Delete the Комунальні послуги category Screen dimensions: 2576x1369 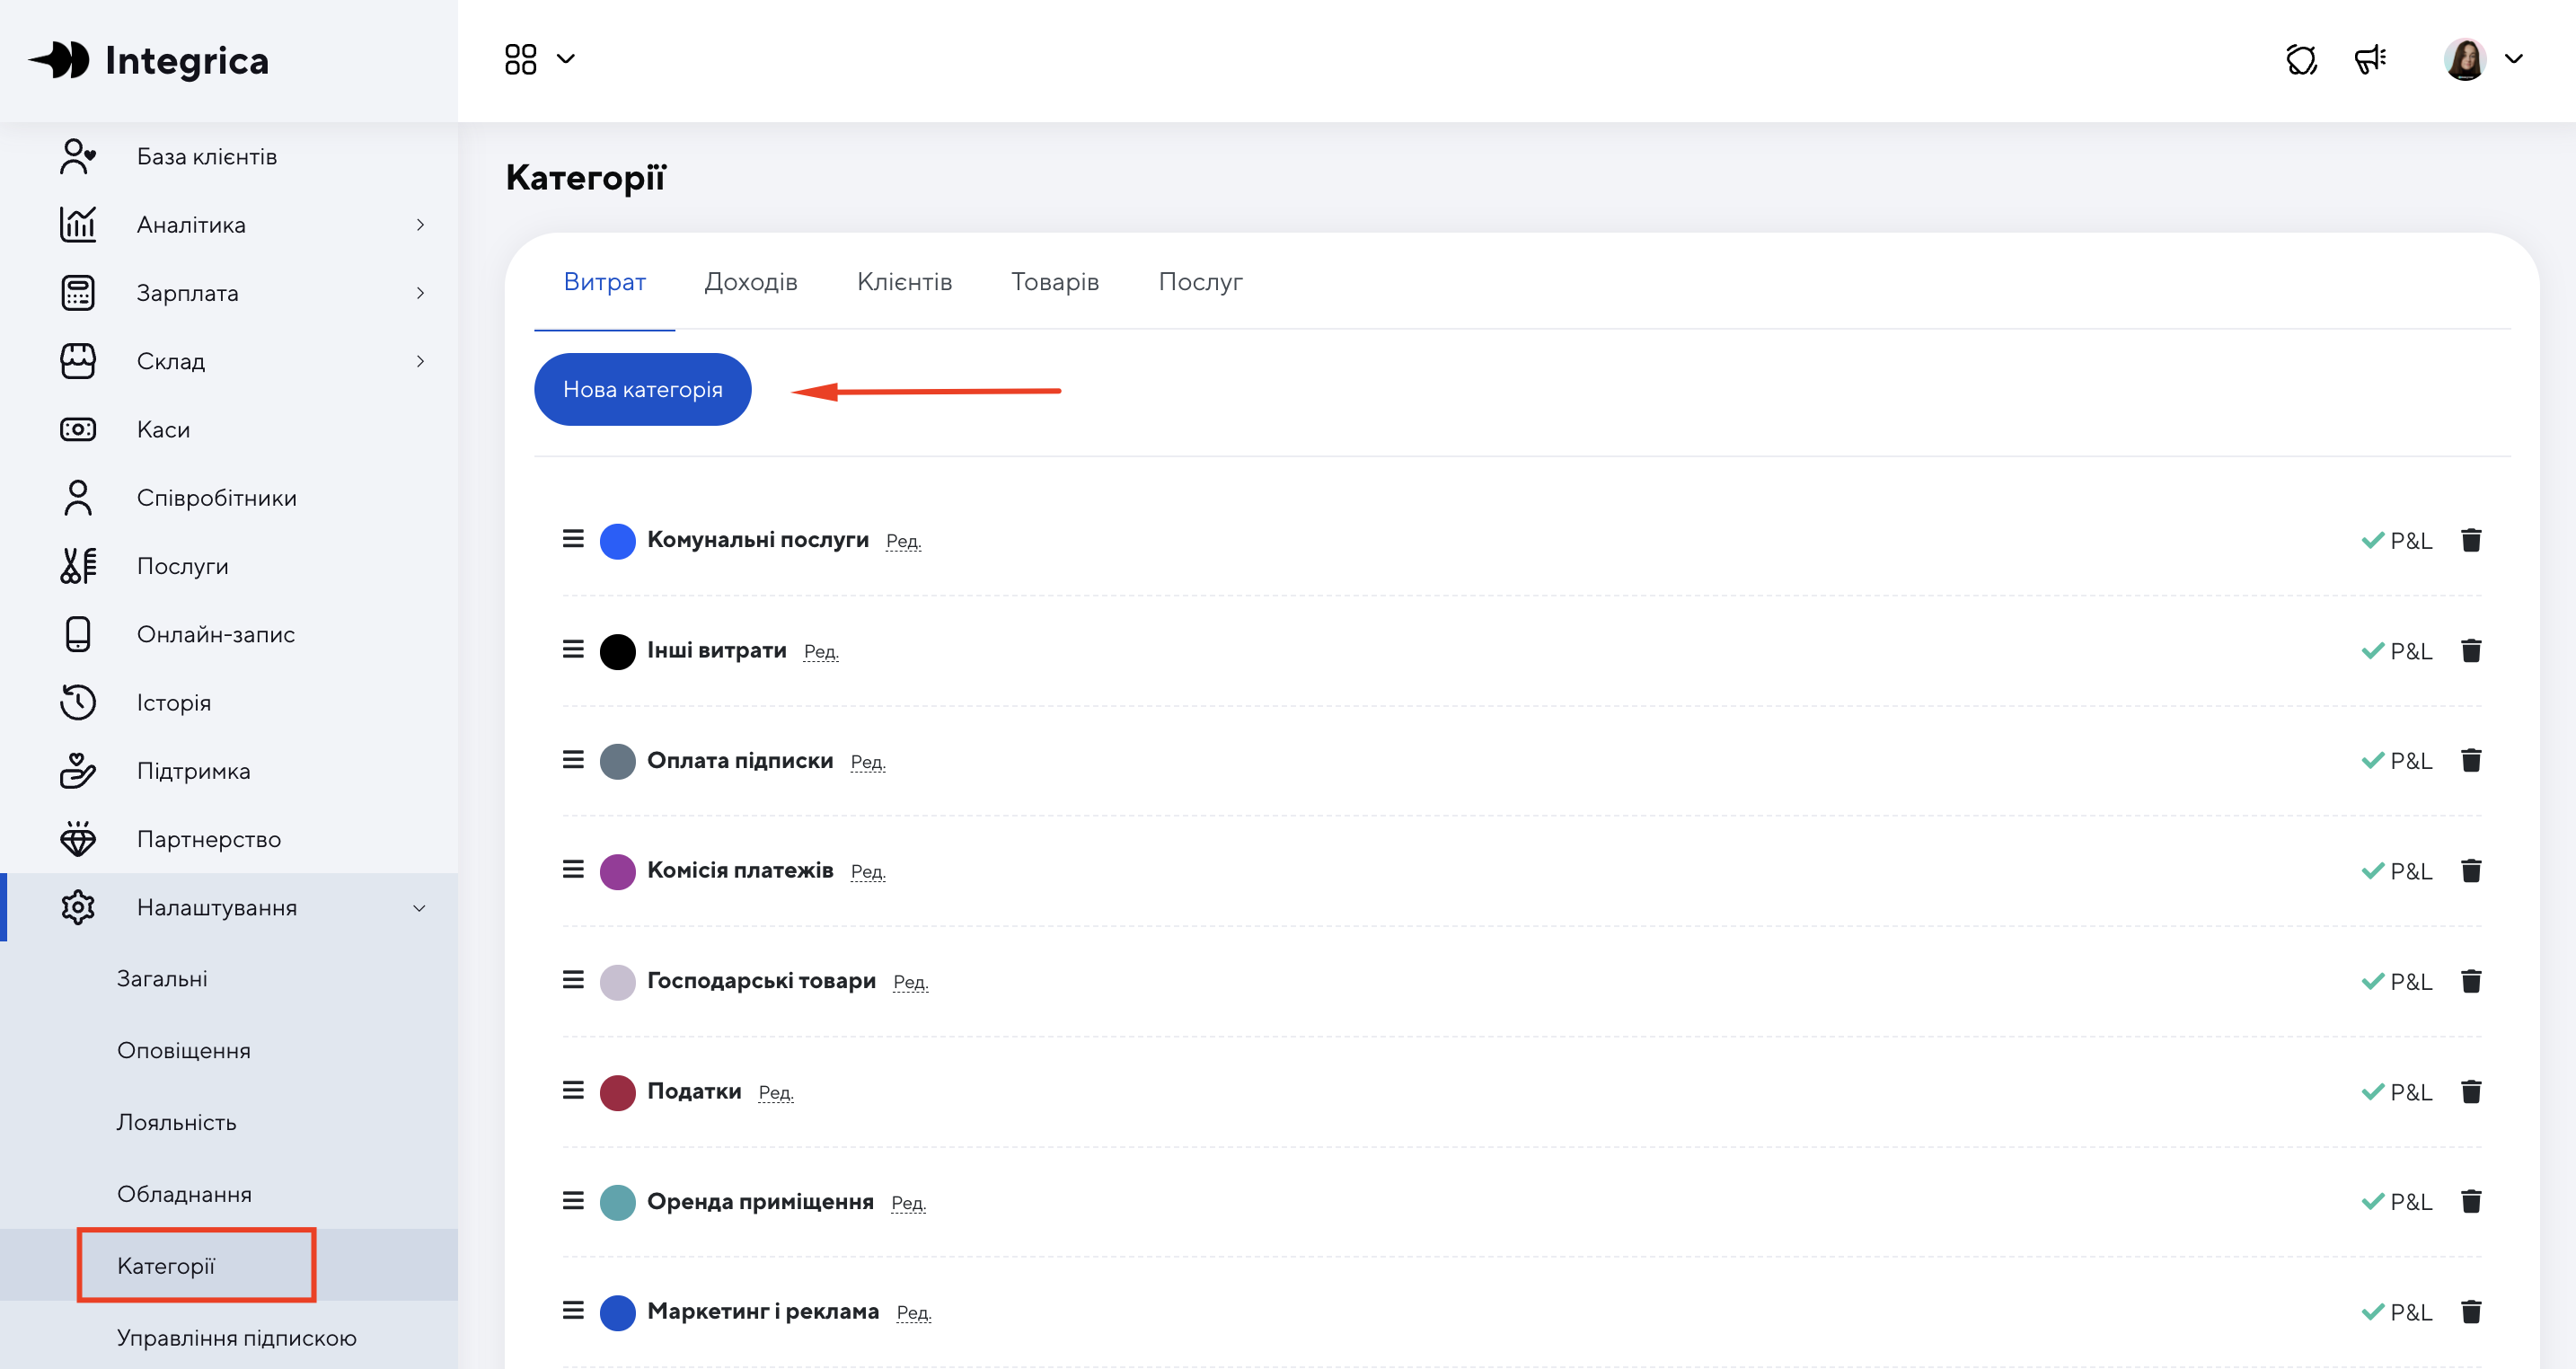[x=2470, y=540]
